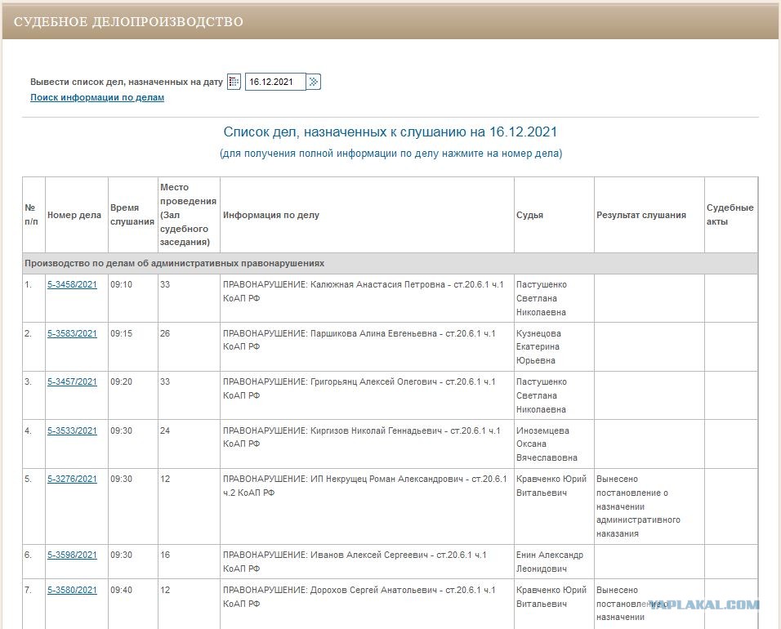This screenshot has height=629, width=781.
Task: Click result text in row 5 'Вынесено постановление'
Action: [638, 506]
